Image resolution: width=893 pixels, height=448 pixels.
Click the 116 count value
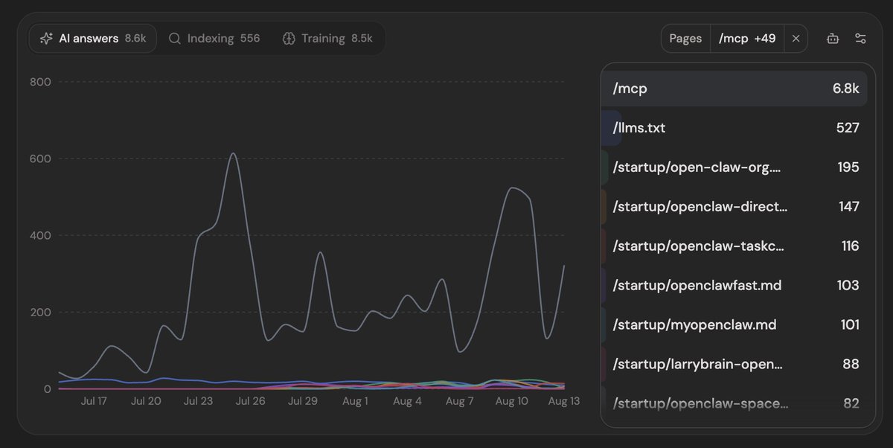pyautogui.click(x=849, y=246)
